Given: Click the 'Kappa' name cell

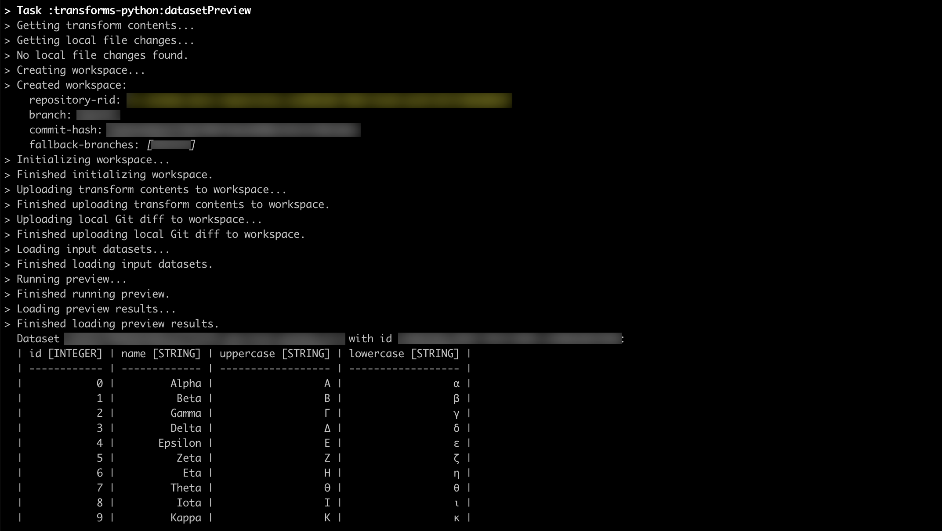Looking at the screenshot, I should pyautogui.click(x=186, y=518).
